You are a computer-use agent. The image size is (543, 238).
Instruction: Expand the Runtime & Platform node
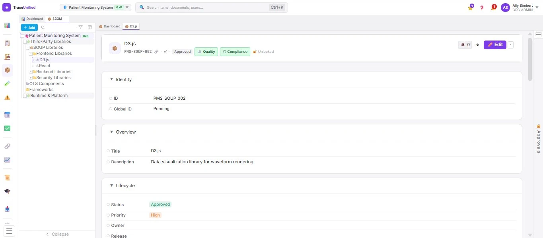(25, 96)
